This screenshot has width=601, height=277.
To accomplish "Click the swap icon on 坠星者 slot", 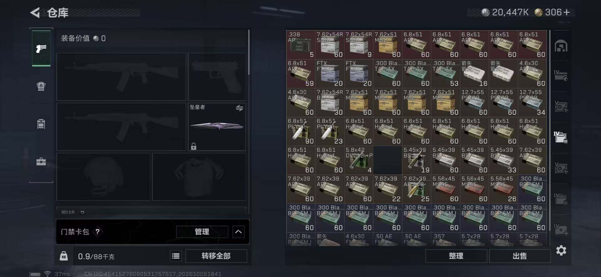I will [x=239, y=108].
